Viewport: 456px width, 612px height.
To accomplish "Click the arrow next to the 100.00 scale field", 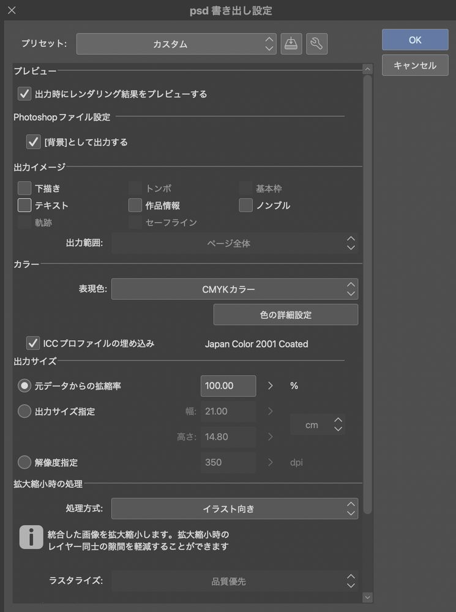I will [270, 386].
